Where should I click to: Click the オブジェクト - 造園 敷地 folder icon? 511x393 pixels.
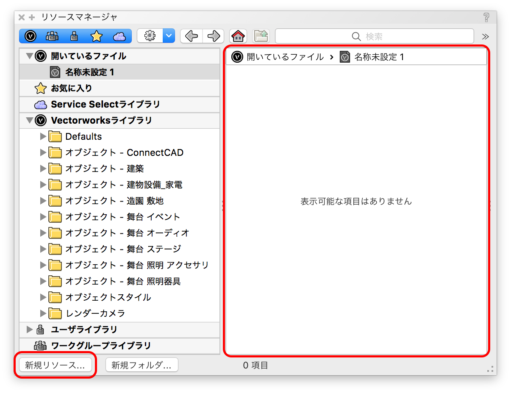pos(55,201)
